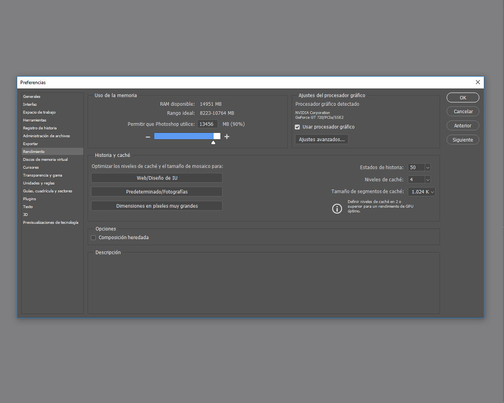Switch to the 'Cursores' preferences section
This screenshot has height=403, width=504.
tap(31, 167)
